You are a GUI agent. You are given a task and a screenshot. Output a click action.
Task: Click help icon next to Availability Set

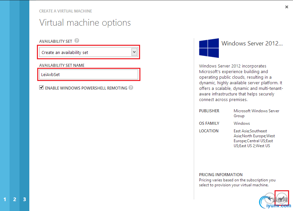(x=77, y=40)
